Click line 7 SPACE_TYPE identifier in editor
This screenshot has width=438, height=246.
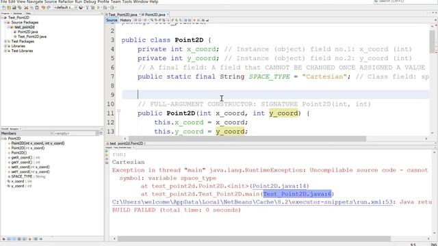click(x=269, y=77)
